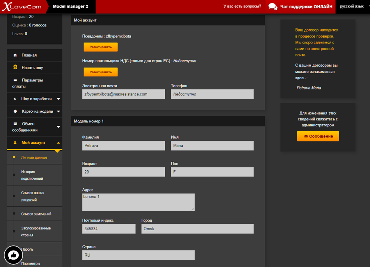
Task: Open the русский язык language dropdown
Action: 353,6
